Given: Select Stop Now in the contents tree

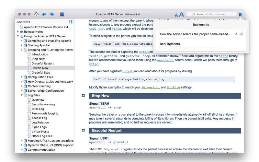Looking at the screenshot, I should 38,59.
